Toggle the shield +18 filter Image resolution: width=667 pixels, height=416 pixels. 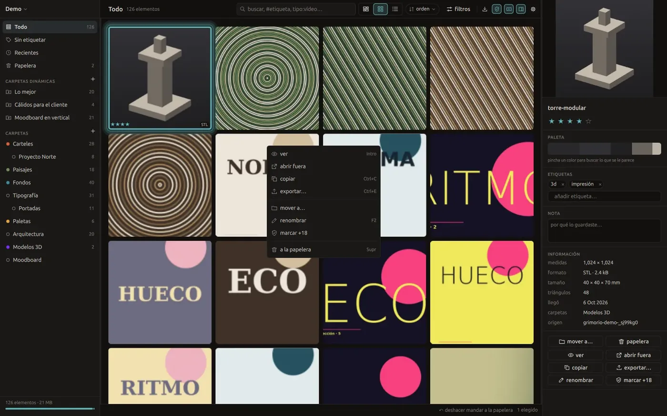[x=497, y=9]
